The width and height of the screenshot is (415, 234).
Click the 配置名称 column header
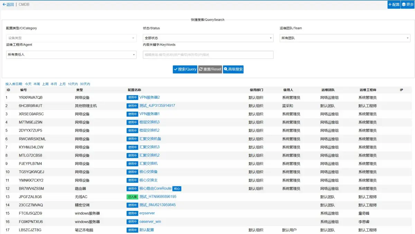pos(134,90)
